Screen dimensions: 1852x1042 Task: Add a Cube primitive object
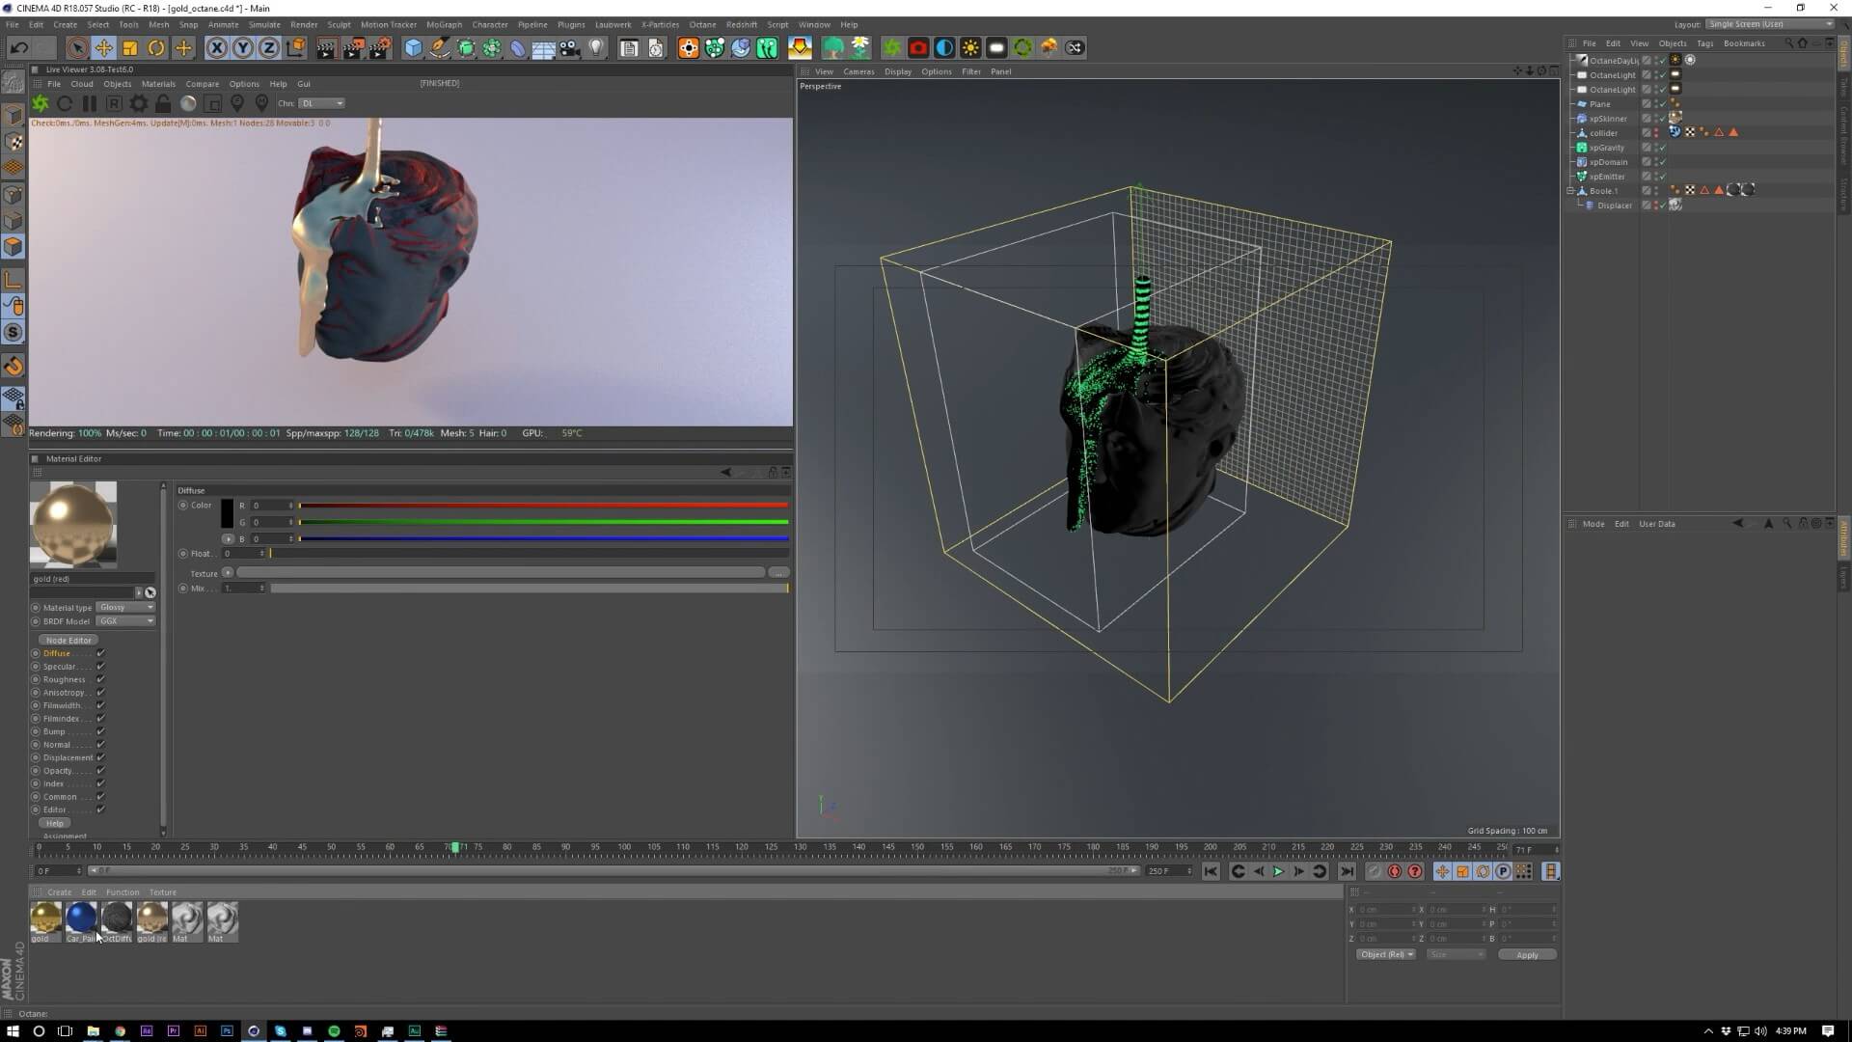pos(413,47)
